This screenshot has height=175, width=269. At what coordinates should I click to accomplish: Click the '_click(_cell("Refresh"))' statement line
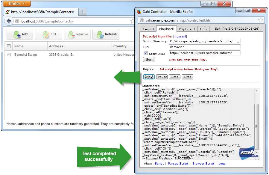(160, 93)
